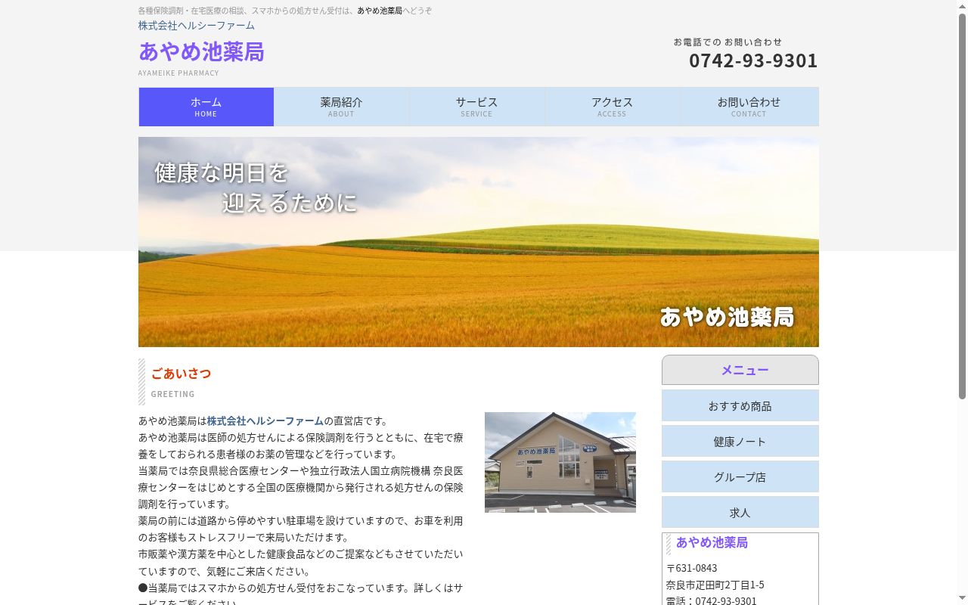Follow the 株式会社ヘルシーファーム header link
Viewport: 968px width, 605px height.
tap(197, 26)
